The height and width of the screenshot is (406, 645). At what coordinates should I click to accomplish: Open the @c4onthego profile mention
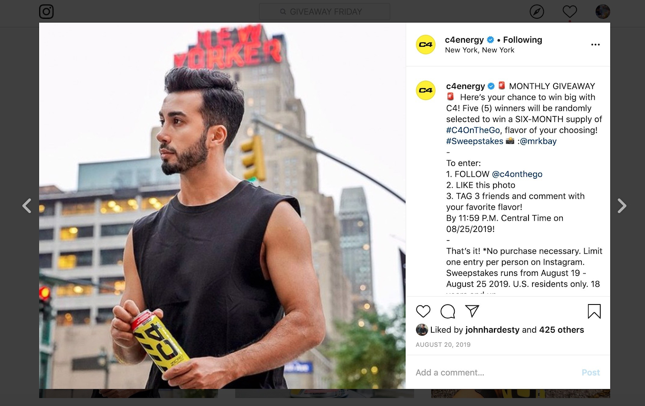[x=517, y=174]
